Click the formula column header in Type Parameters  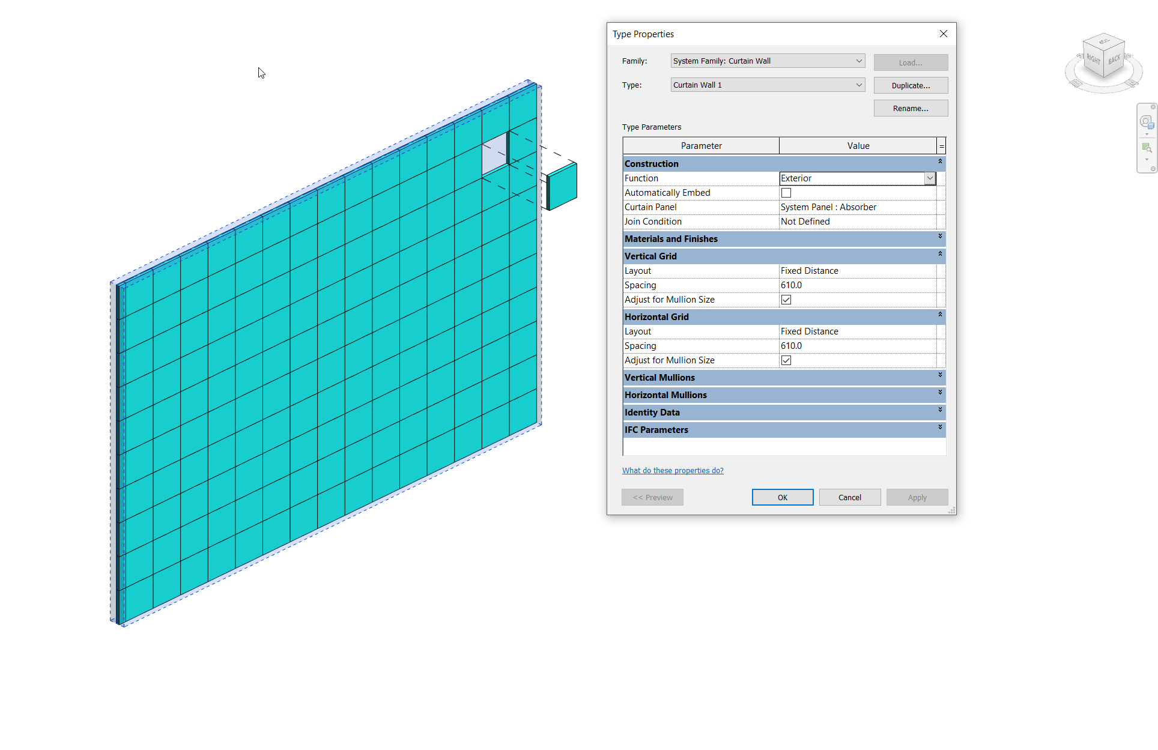coord(941,145)
